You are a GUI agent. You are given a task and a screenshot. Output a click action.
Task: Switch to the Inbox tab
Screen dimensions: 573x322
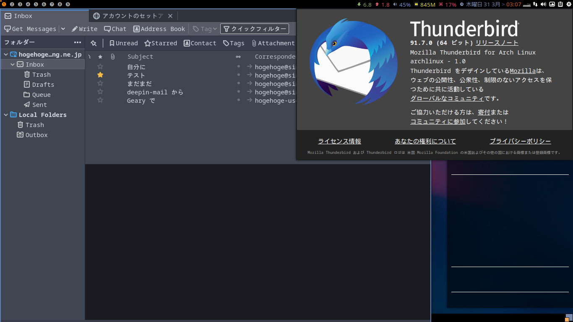[44, 16]
